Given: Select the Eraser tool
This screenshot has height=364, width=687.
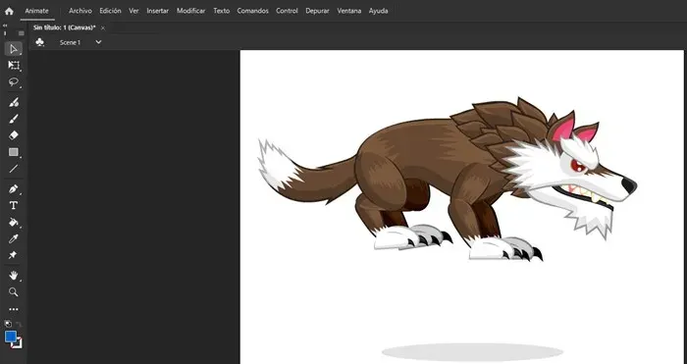Looking at the screenshot, I should [14, 135].
